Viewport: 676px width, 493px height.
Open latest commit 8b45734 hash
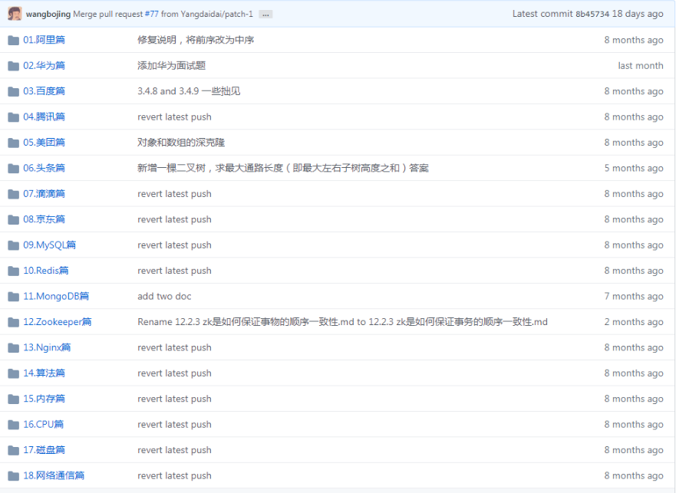pyautogui.click(x=592, y=14)
